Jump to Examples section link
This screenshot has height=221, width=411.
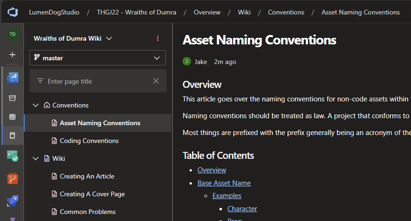(227, 196)
